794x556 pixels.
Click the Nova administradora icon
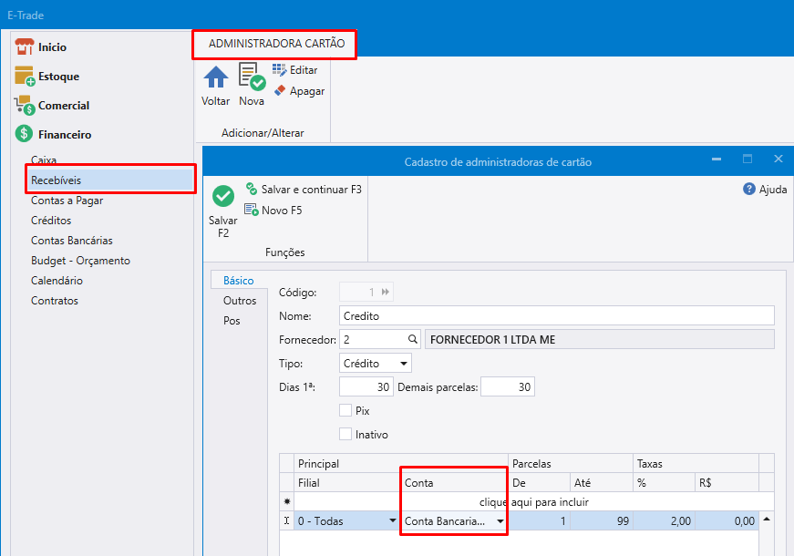coord(252,78)
